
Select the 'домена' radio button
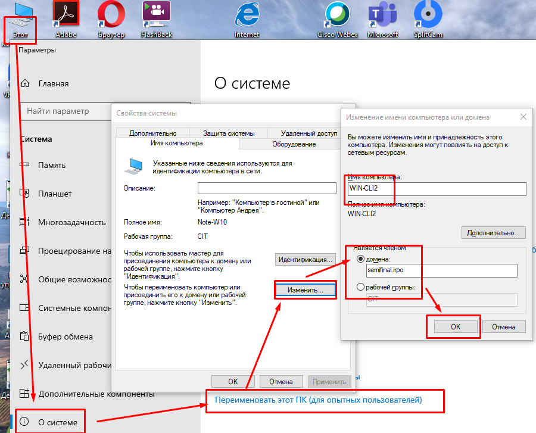pos(360,259)
